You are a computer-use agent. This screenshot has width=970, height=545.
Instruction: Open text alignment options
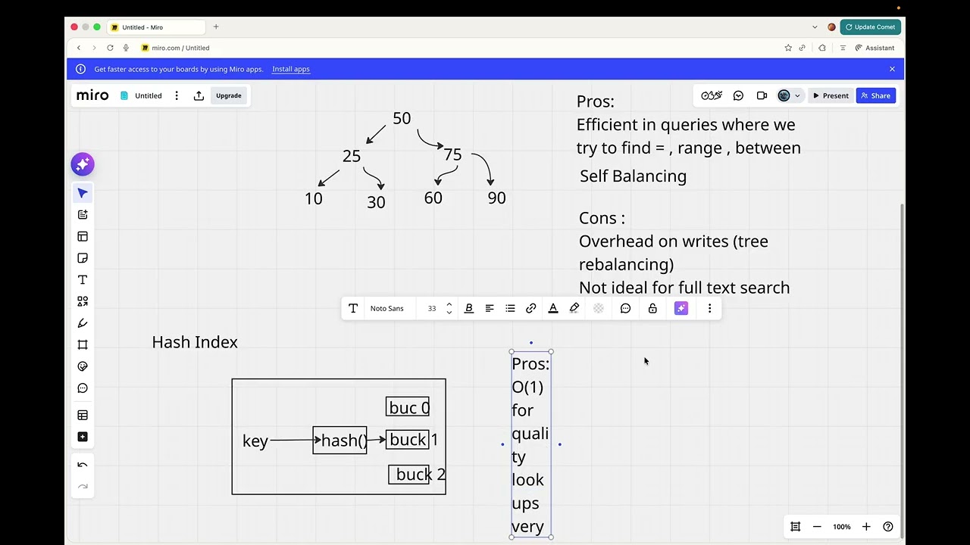[490, 308]
